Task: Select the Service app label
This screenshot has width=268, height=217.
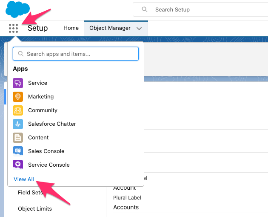Action: click(37, 83)
